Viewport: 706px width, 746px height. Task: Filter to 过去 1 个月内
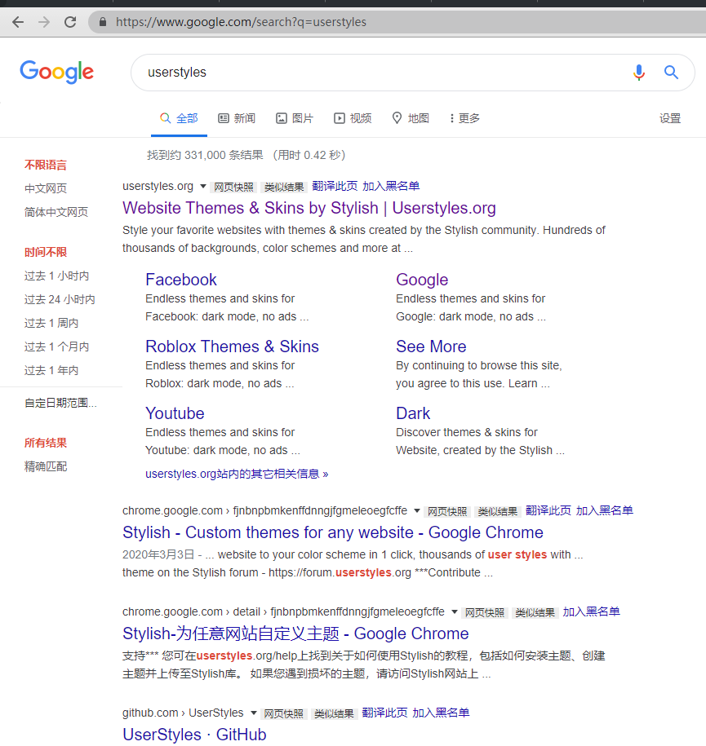coord(56,347)
